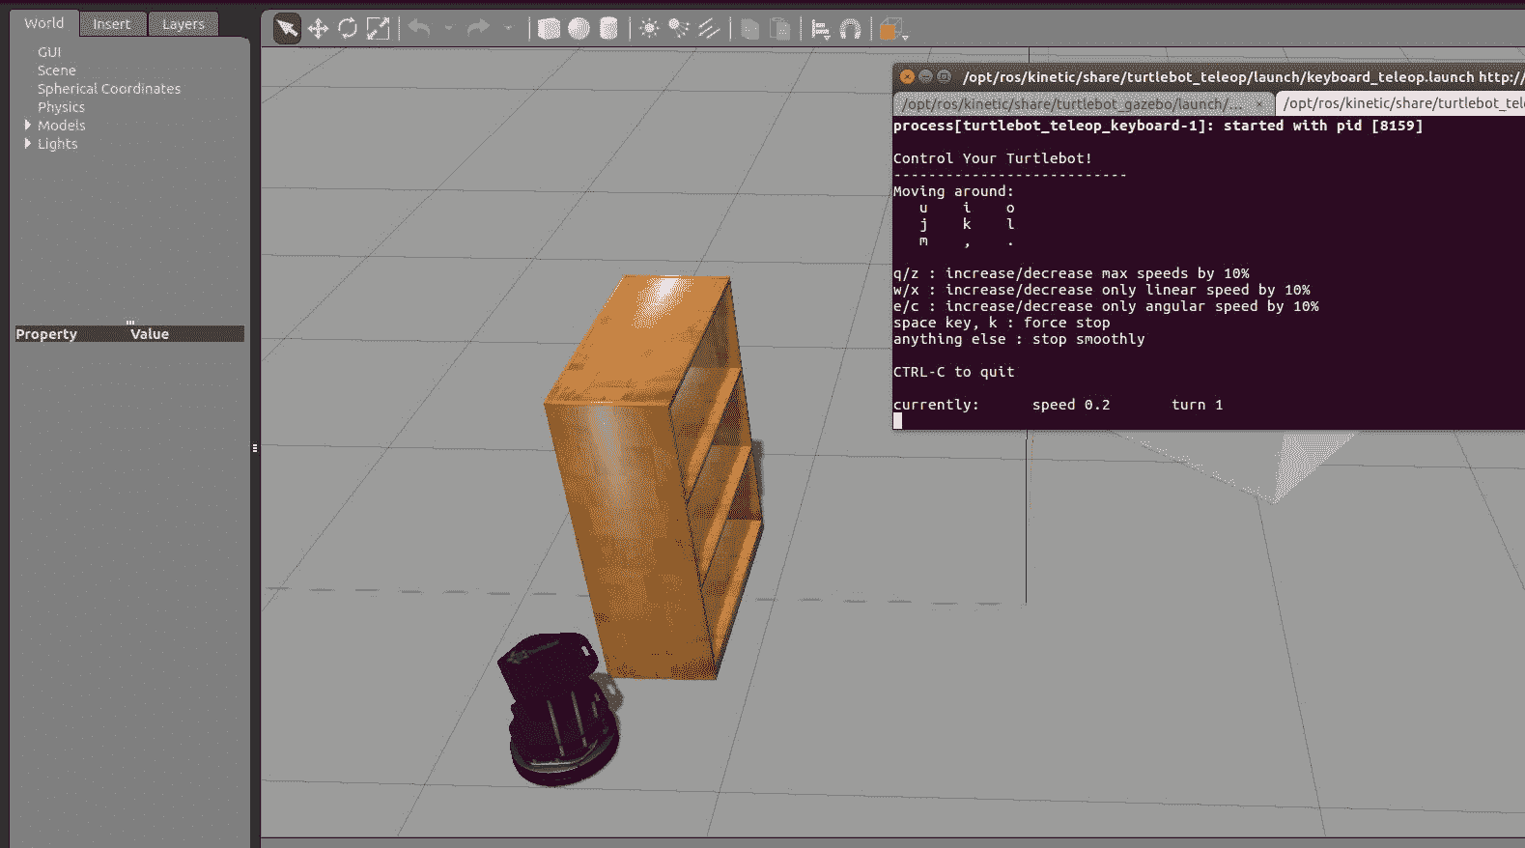Add a point light

(x=649, y=29)
